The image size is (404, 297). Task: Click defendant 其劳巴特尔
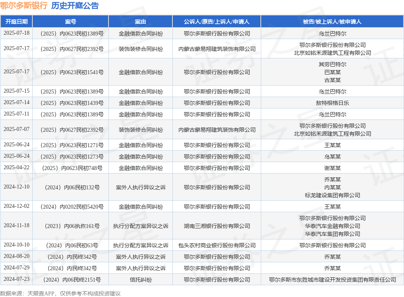[332, 64]
